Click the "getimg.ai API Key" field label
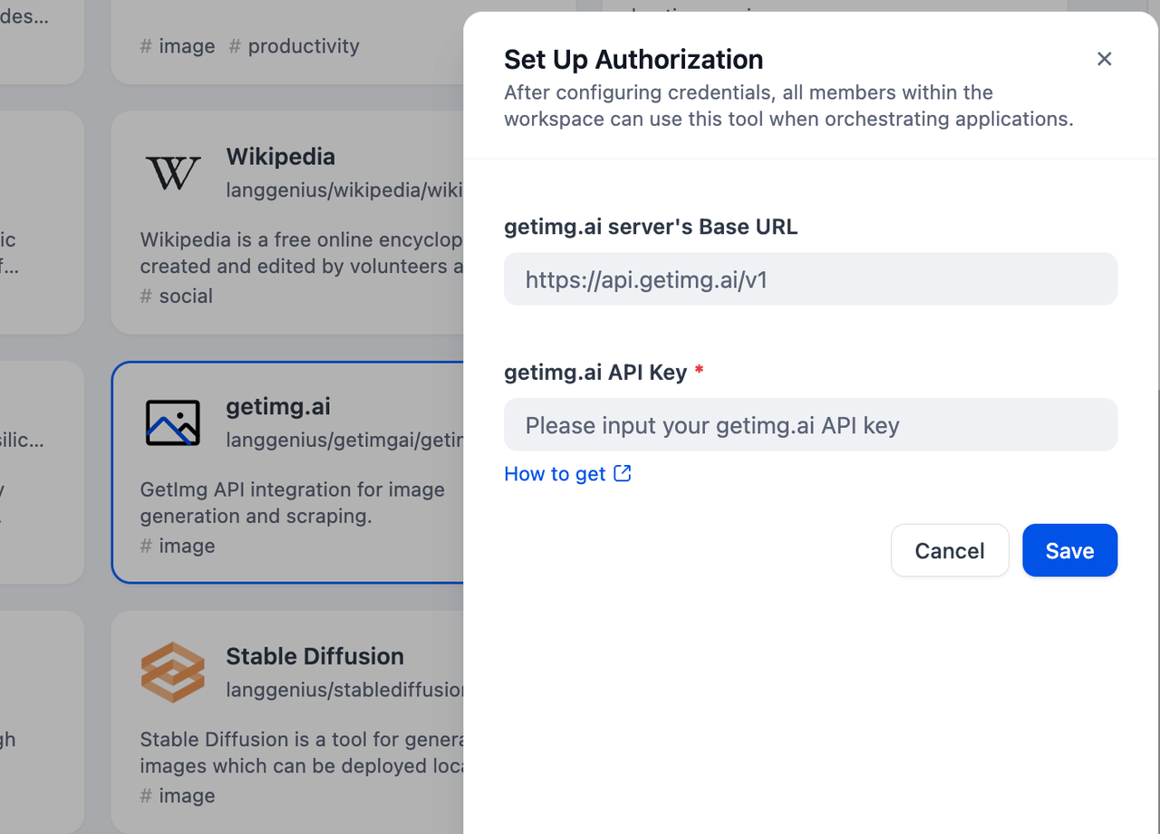The image size is (1160, 834). [595, 372]
